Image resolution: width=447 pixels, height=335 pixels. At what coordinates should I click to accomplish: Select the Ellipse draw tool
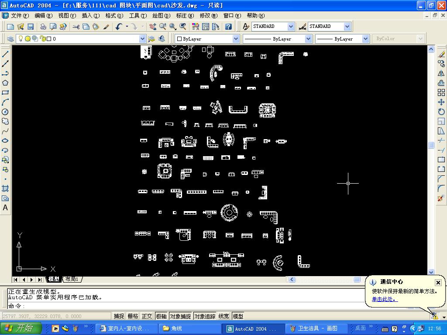pos(5,141)
